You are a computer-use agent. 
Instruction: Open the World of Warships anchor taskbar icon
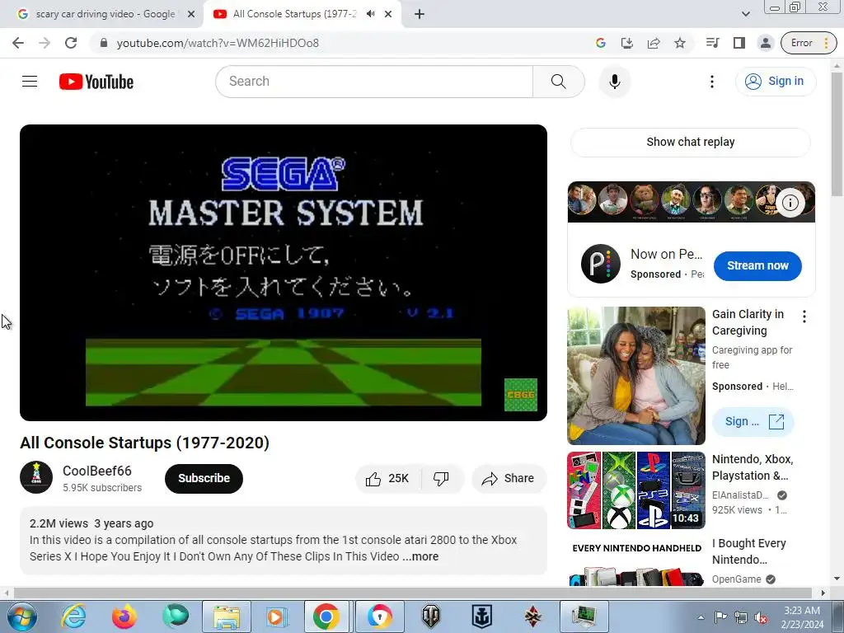(481, 617)
